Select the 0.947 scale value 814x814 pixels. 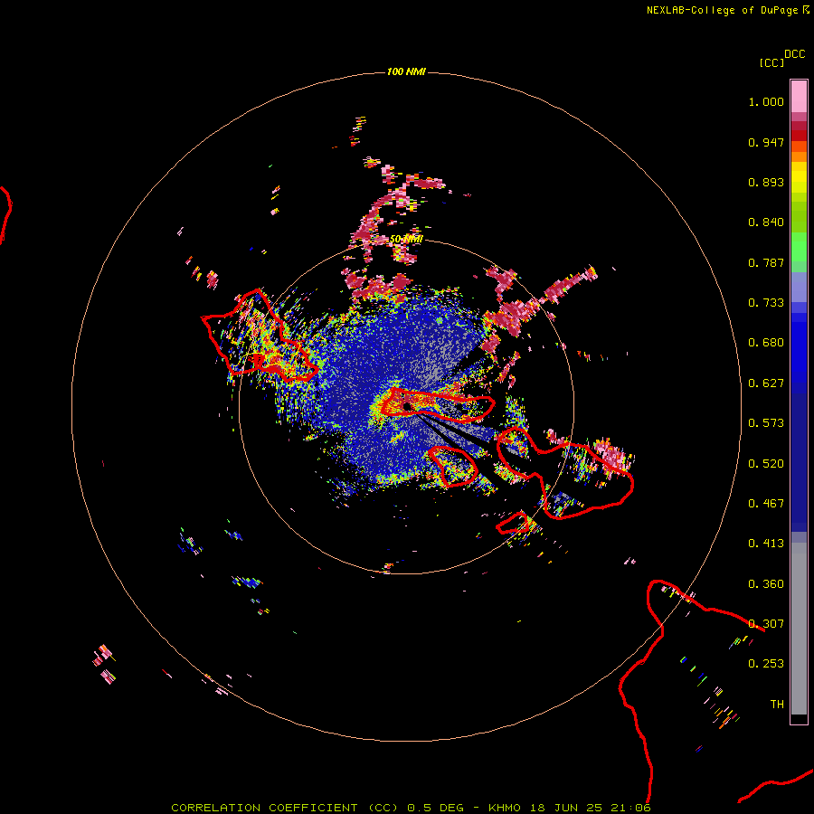(766, 142)
